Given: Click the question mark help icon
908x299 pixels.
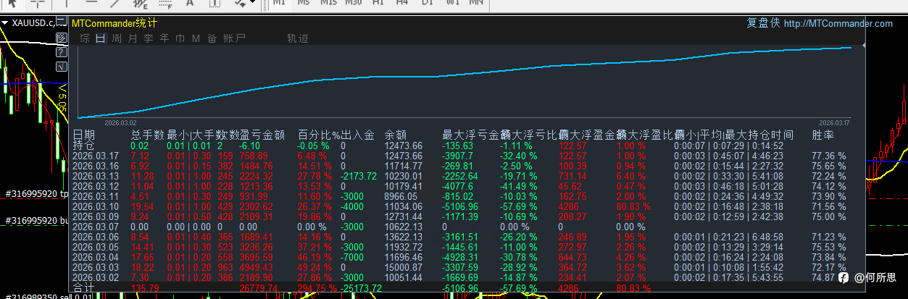Looking at the screenshot, I should click(62, 52).
